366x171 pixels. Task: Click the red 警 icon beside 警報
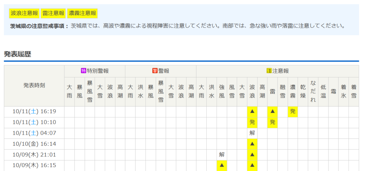click(155, 71)
